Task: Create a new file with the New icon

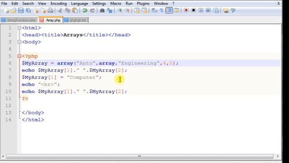Action: [6, 10]
